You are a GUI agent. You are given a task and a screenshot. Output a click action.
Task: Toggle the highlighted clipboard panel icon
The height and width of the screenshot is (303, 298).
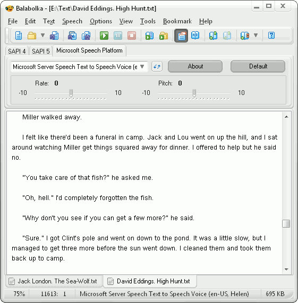181,36
